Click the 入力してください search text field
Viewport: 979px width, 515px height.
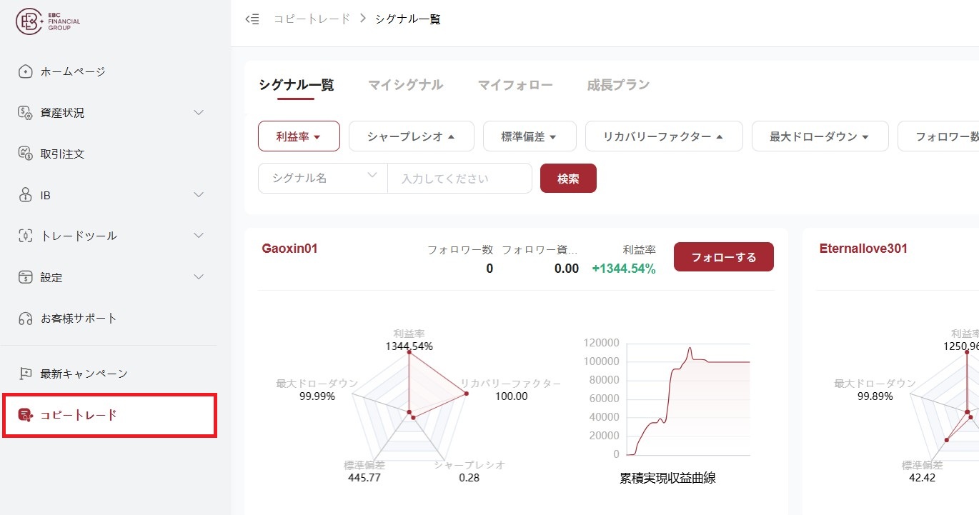pos(459,179)
